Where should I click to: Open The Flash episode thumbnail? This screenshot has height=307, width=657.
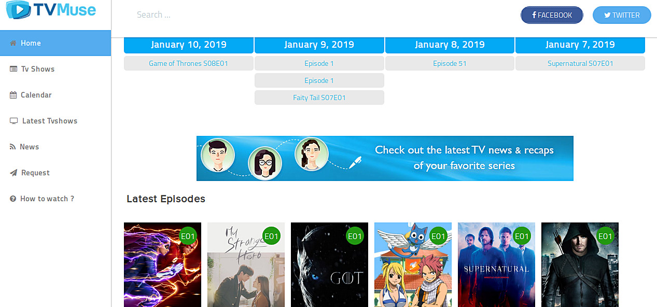click(x=162, y=264)
